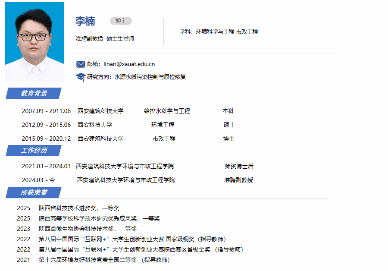The image size is (388, 271).
Task: Click the 学科 环境科学与工程 市政工程 text
Action: pos(219,32)
